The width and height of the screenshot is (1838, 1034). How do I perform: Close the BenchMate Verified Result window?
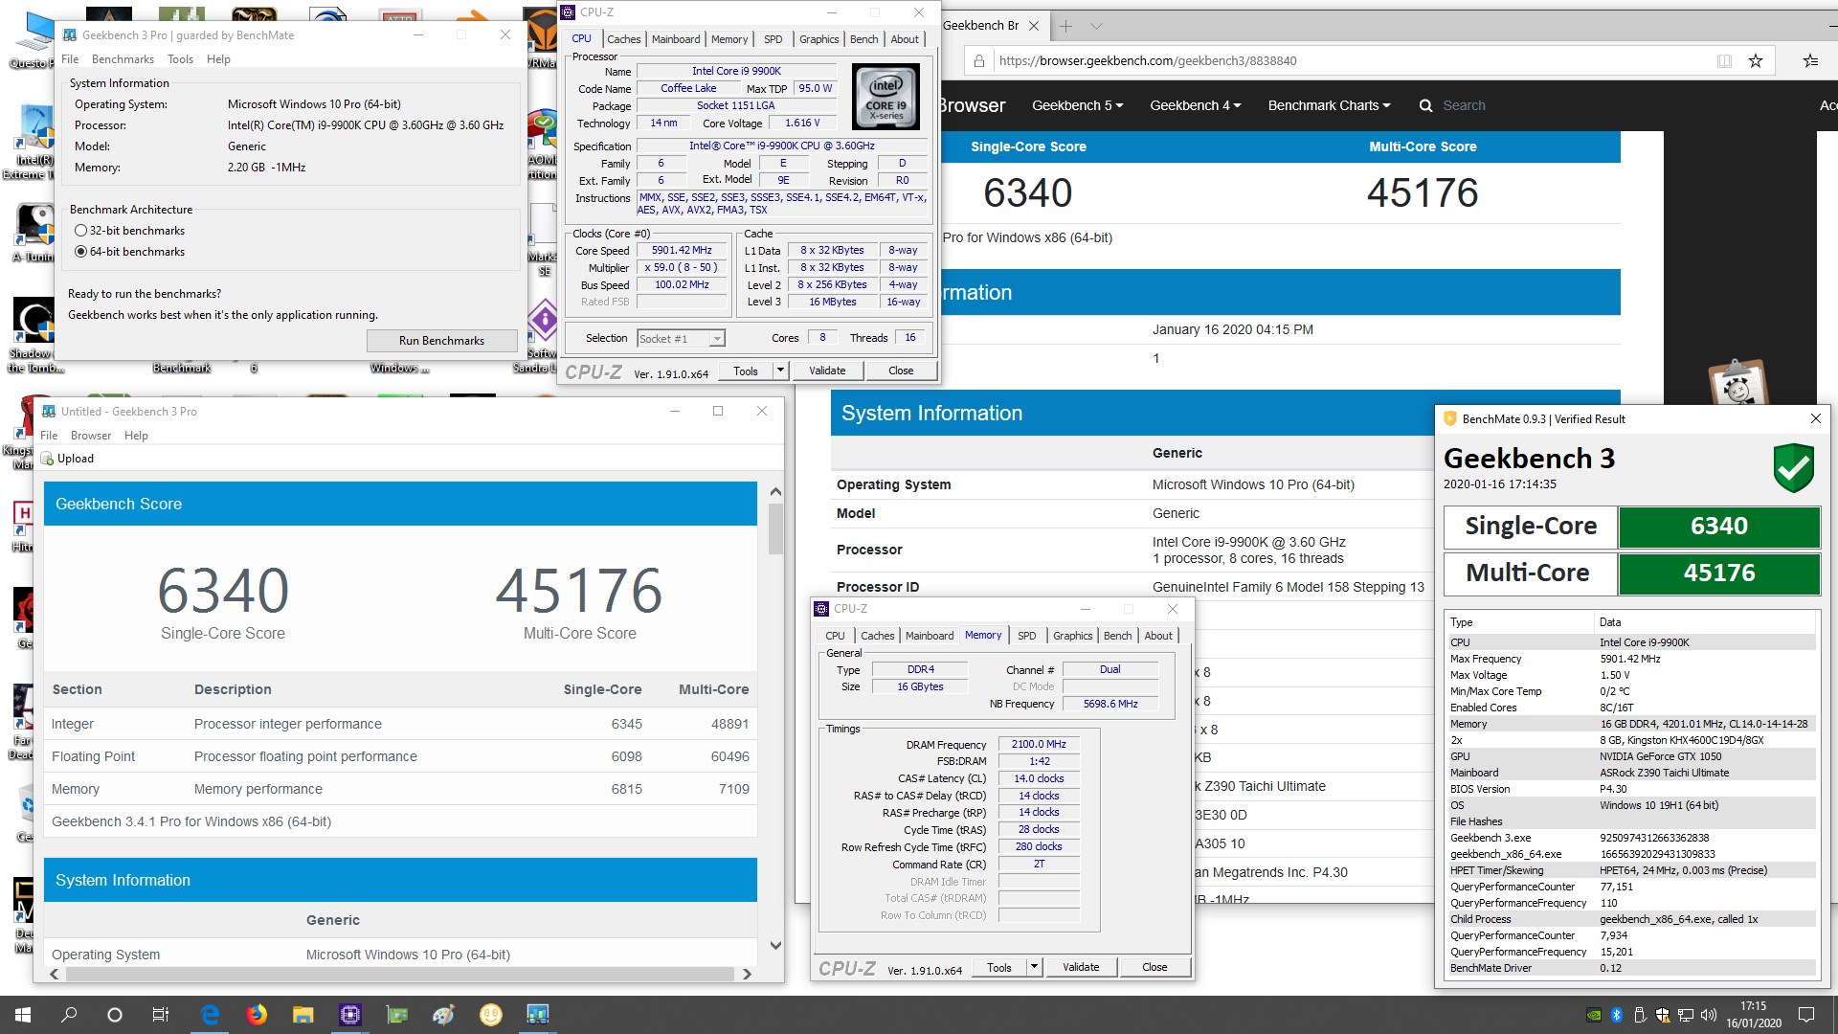pyautogui.click(x=1815, y=418)
